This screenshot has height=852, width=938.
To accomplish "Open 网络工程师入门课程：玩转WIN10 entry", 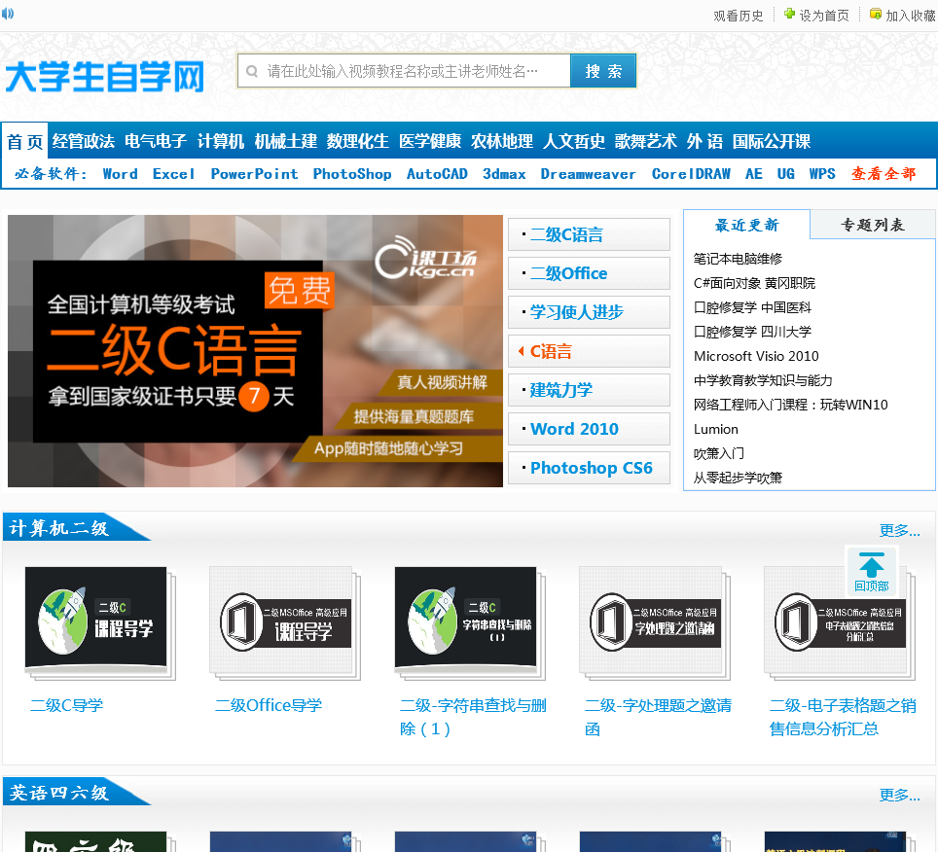I will 791,405.
